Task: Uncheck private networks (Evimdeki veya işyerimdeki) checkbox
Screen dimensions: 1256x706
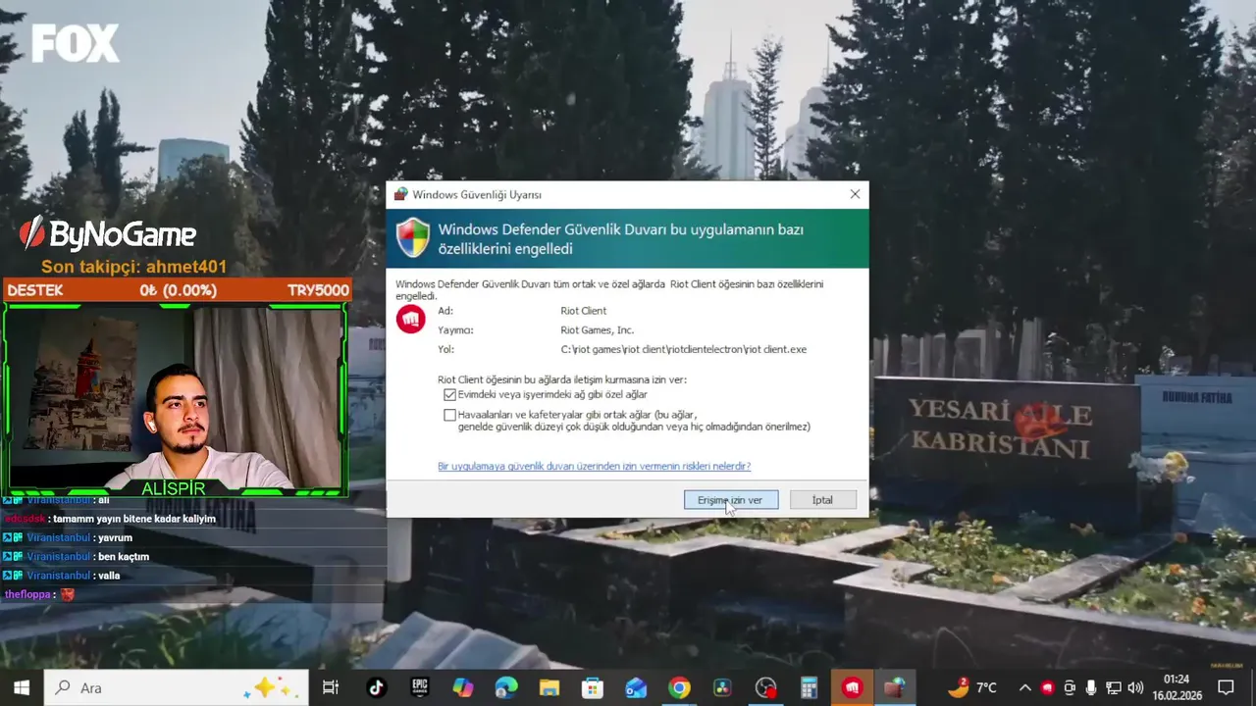Action: (x=449, y=394)
